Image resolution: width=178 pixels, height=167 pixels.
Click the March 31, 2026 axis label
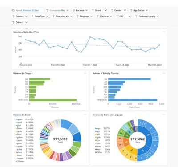[x=155, y=65]
